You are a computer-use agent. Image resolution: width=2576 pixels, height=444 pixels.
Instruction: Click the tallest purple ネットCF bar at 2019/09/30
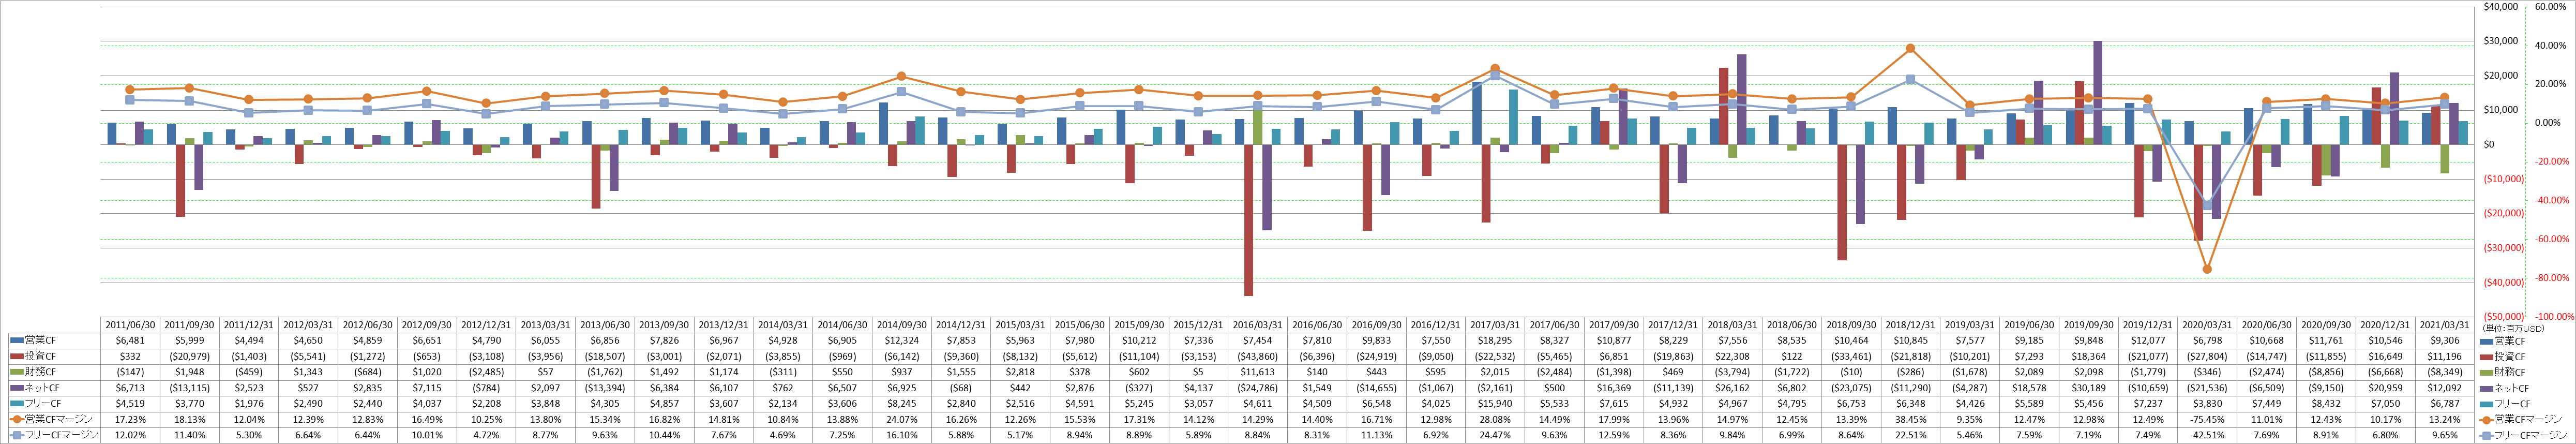pyautogui.click(x=2097, y=93)
